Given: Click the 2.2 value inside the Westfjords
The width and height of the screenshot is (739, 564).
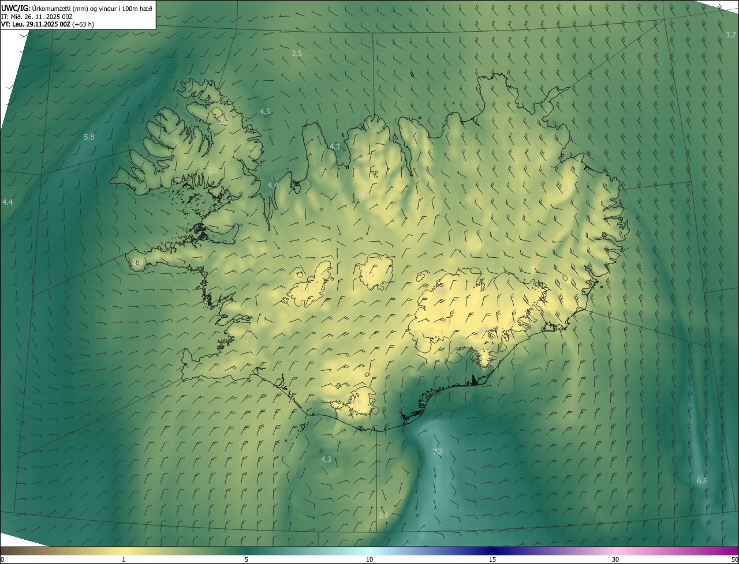Looking at the screenshot, I should (x=212, y=170).
